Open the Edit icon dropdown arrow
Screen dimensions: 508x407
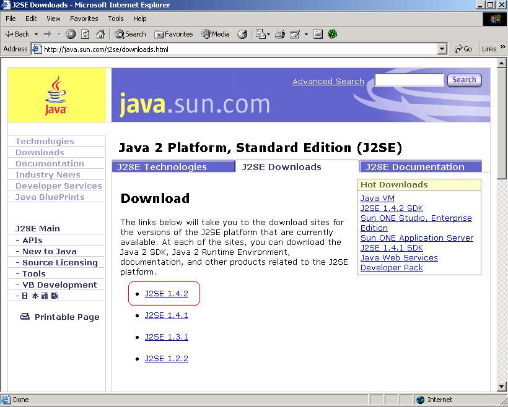point(306,34)
